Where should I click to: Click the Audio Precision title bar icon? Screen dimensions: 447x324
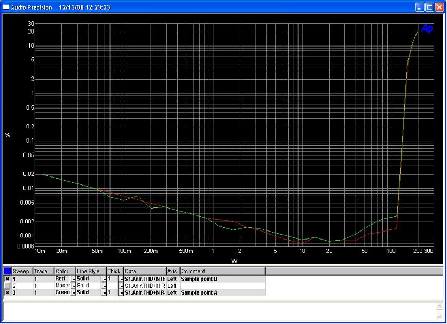(x=6, y=7)
